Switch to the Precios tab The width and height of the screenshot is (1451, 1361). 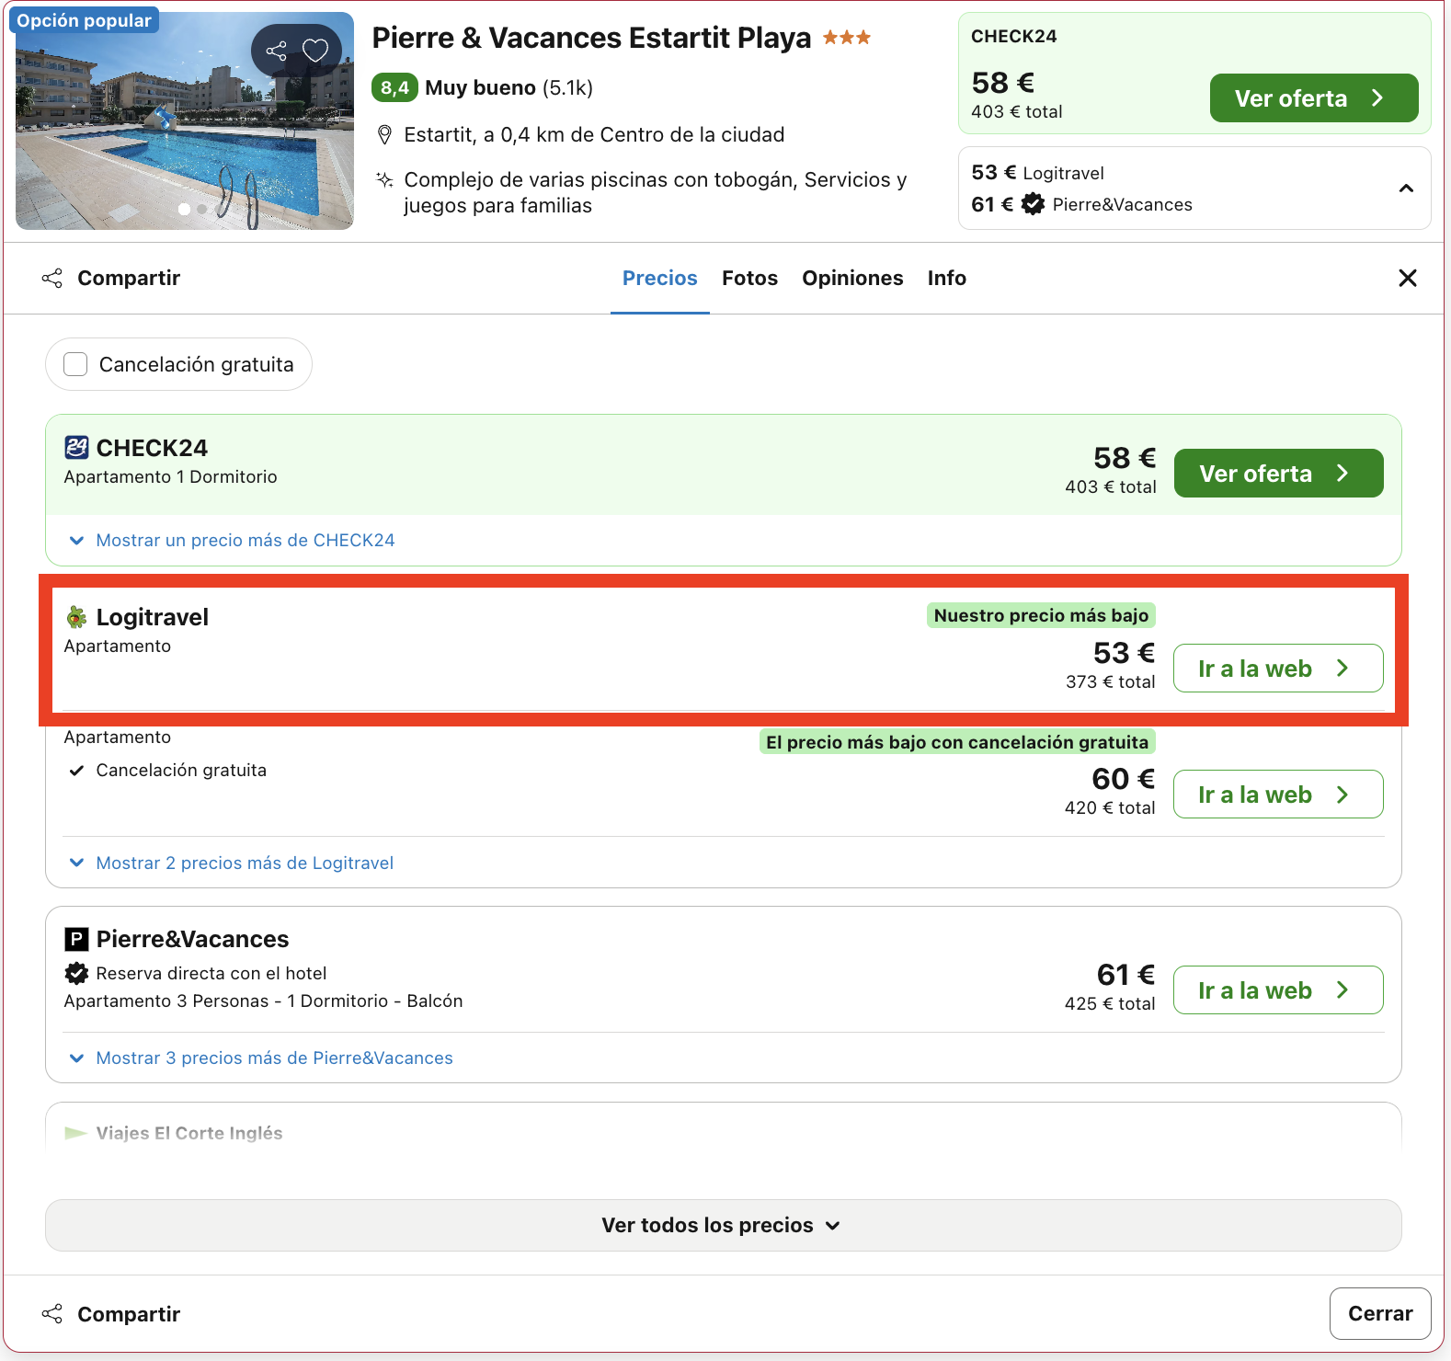click(x=660, y=278)
